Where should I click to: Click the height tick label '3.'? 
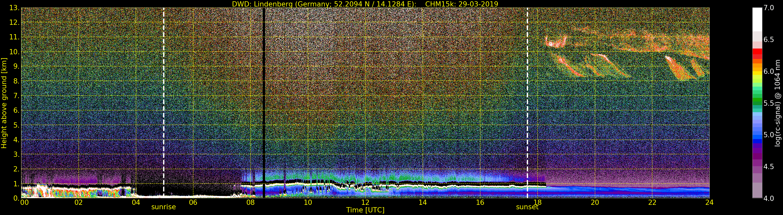point(16,154)
